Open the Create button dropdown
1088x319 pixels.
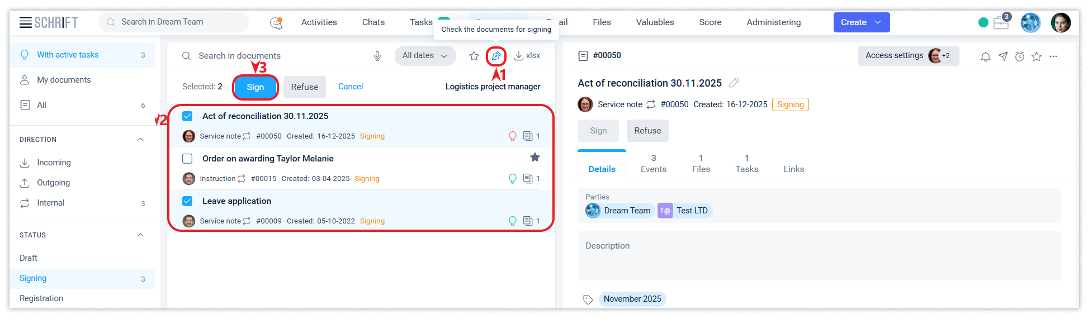(x=878, y=22)
